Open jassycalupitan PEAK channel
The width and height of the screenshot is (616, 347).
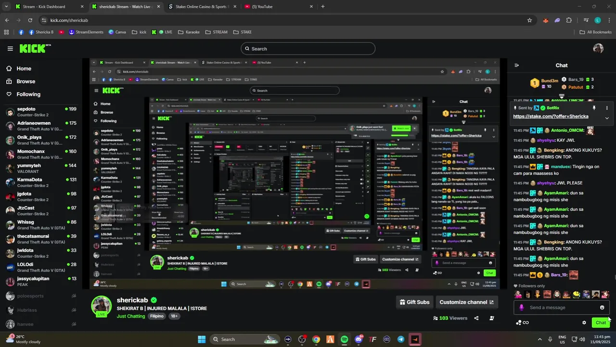pyautogui.click(x=41, y=281)
